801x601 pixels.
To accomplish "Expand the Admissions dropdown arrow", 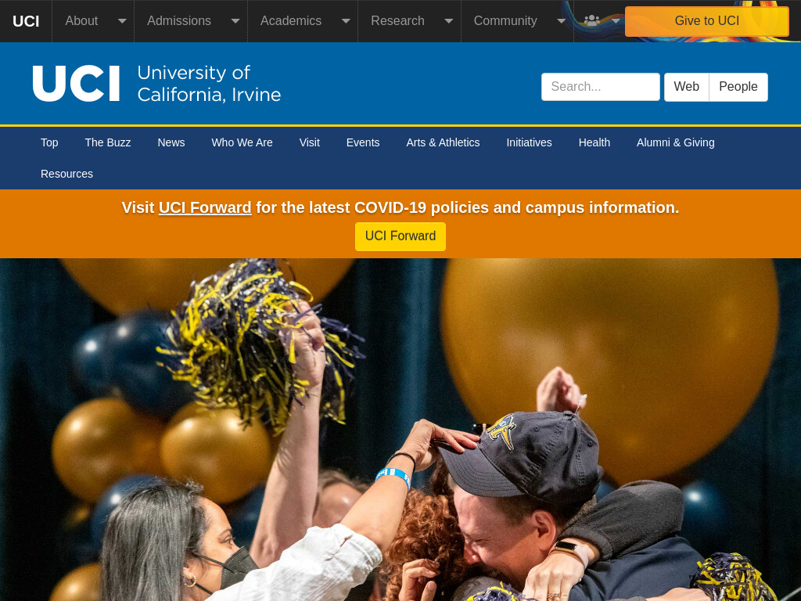I will (235, 21).
